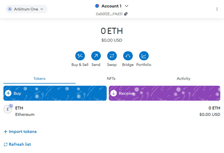The width and height of the screenshot is (224, 153).
Task: Click the 0x55f2E...F4d31 address text
Action: pyautogui.click(x=109, y=14)
